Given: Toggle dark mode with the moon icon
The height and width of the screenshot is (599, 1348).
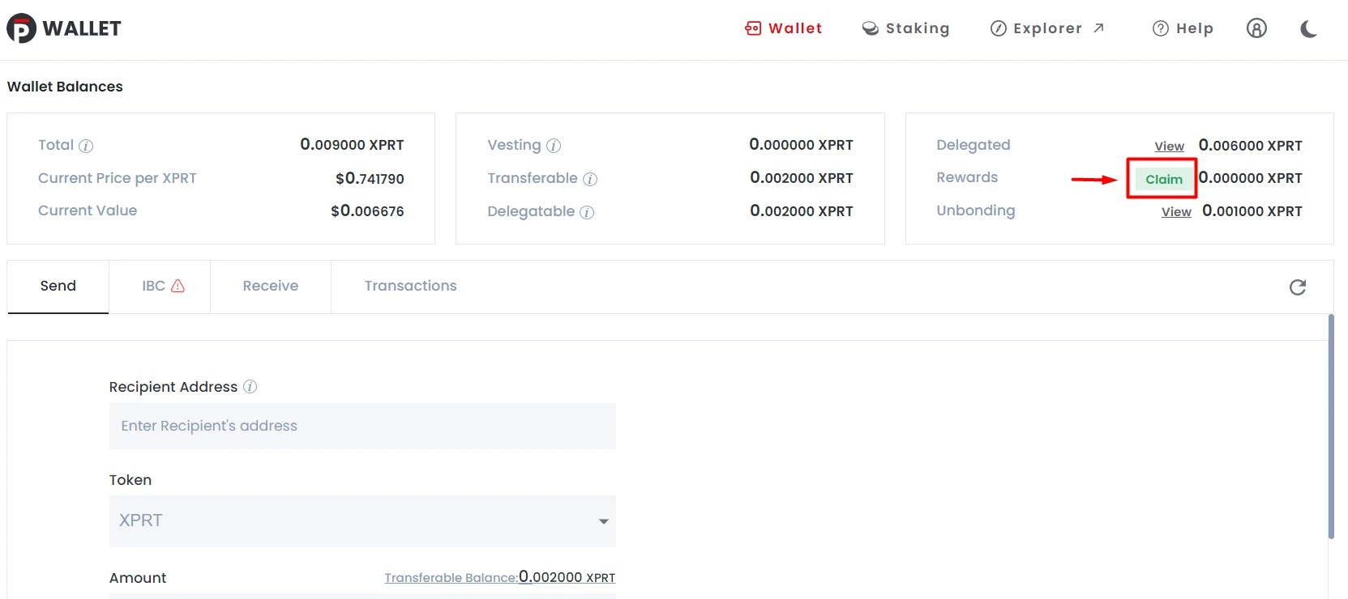Looking at the screenshot, I should pos(1308,29).
